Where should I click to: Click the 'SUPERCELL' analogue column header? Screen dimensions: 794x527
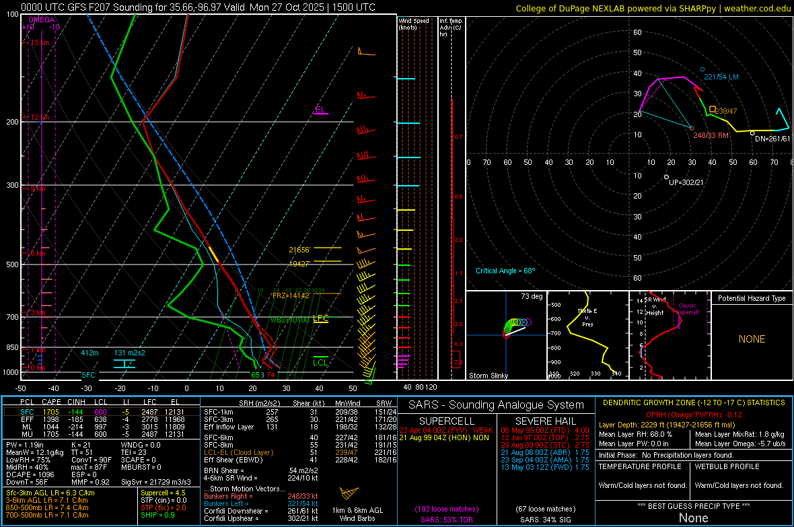click(x=447, y=421)
